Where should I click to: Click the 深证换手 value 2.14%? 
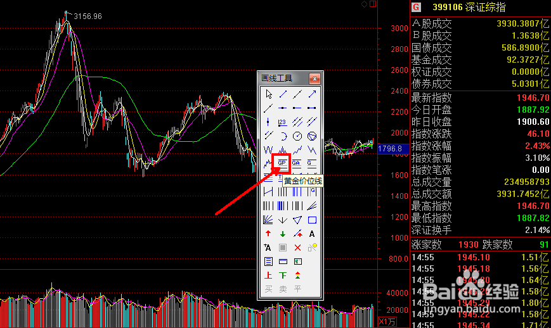tap(537, 230)
